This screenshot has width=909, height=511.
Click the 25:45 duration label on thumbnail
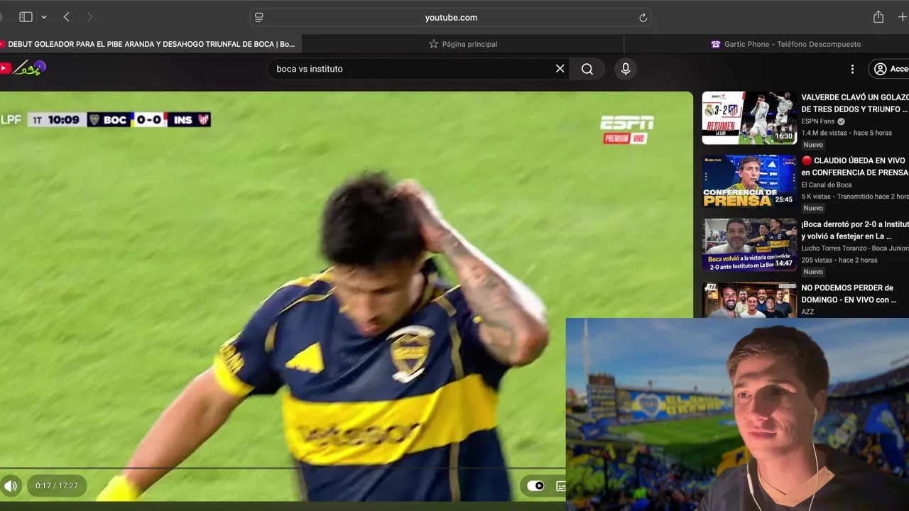(783, 199)
